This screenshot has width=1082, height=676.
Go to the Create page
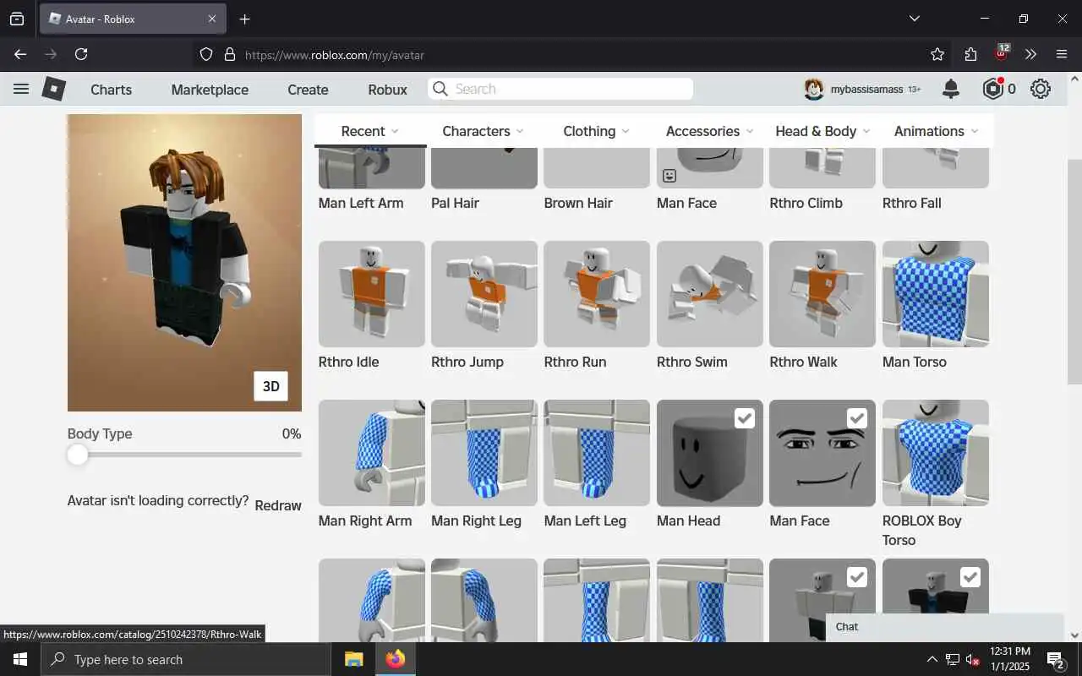[x=308, y=89]
